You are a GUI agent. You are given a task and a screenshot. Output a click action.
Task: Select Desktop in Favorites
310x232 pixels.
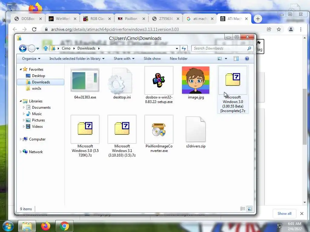coord(38,76)
